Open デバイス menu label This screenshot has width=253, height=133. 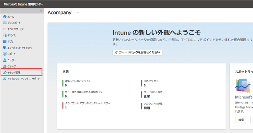click(x=11, y=36)
